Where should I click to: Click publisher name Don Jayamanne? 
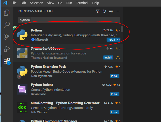click(x=42, y=76)
